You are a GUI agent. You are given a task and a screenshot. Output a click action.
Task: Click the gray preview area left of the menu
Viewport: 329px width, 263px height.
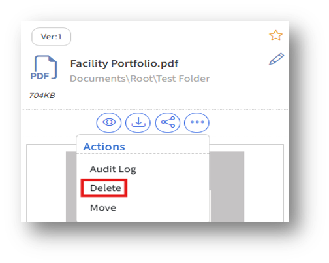tap(71, 186)
